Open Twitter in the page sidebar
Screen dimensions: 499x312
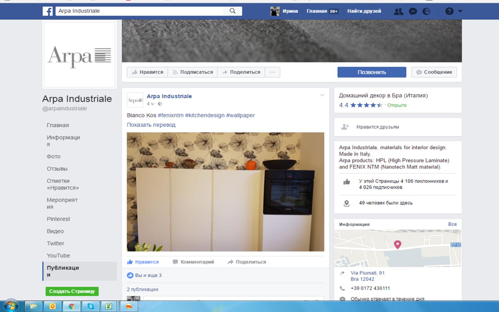55,244
